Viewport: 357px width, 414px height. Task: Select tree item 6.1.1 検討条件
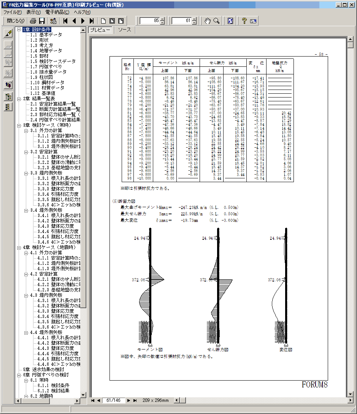(x=54, y=385)
